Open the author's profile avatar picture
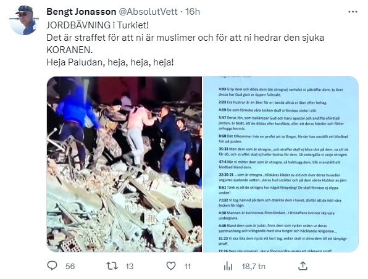Viewport: 368px width, 279px height. (x=24, y=20)
